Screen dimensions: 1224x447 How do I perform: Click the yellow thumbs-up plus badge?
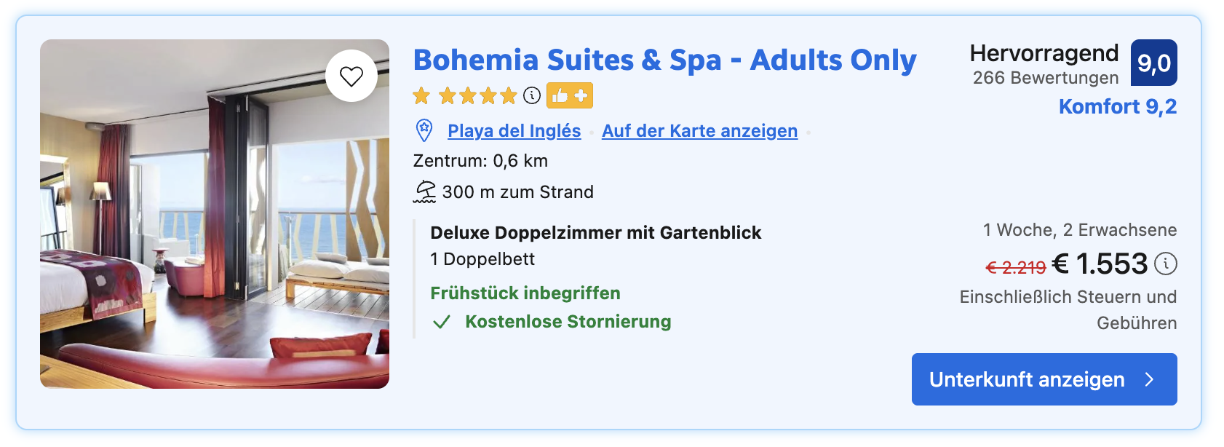[570, 95]
